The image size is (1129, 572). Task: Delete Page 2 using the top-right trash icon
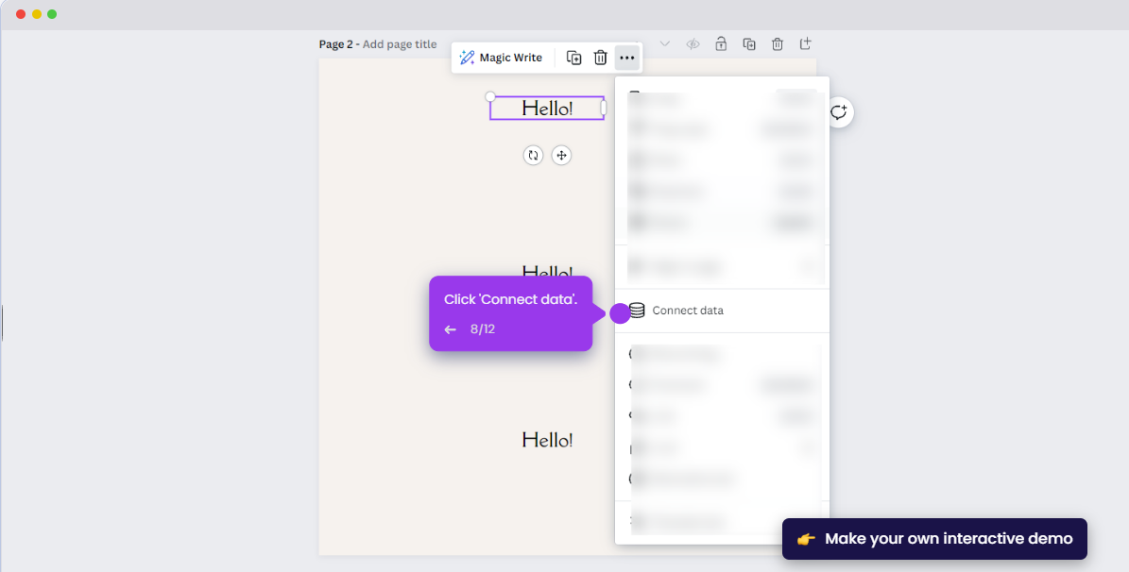[777, 43]
